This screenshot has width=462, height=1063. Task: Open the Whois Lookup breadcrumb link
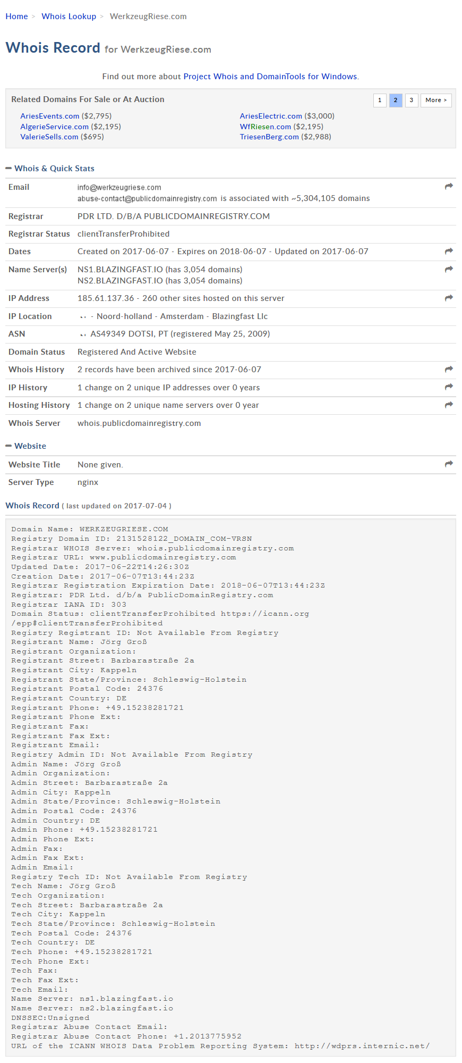[69, 16]
